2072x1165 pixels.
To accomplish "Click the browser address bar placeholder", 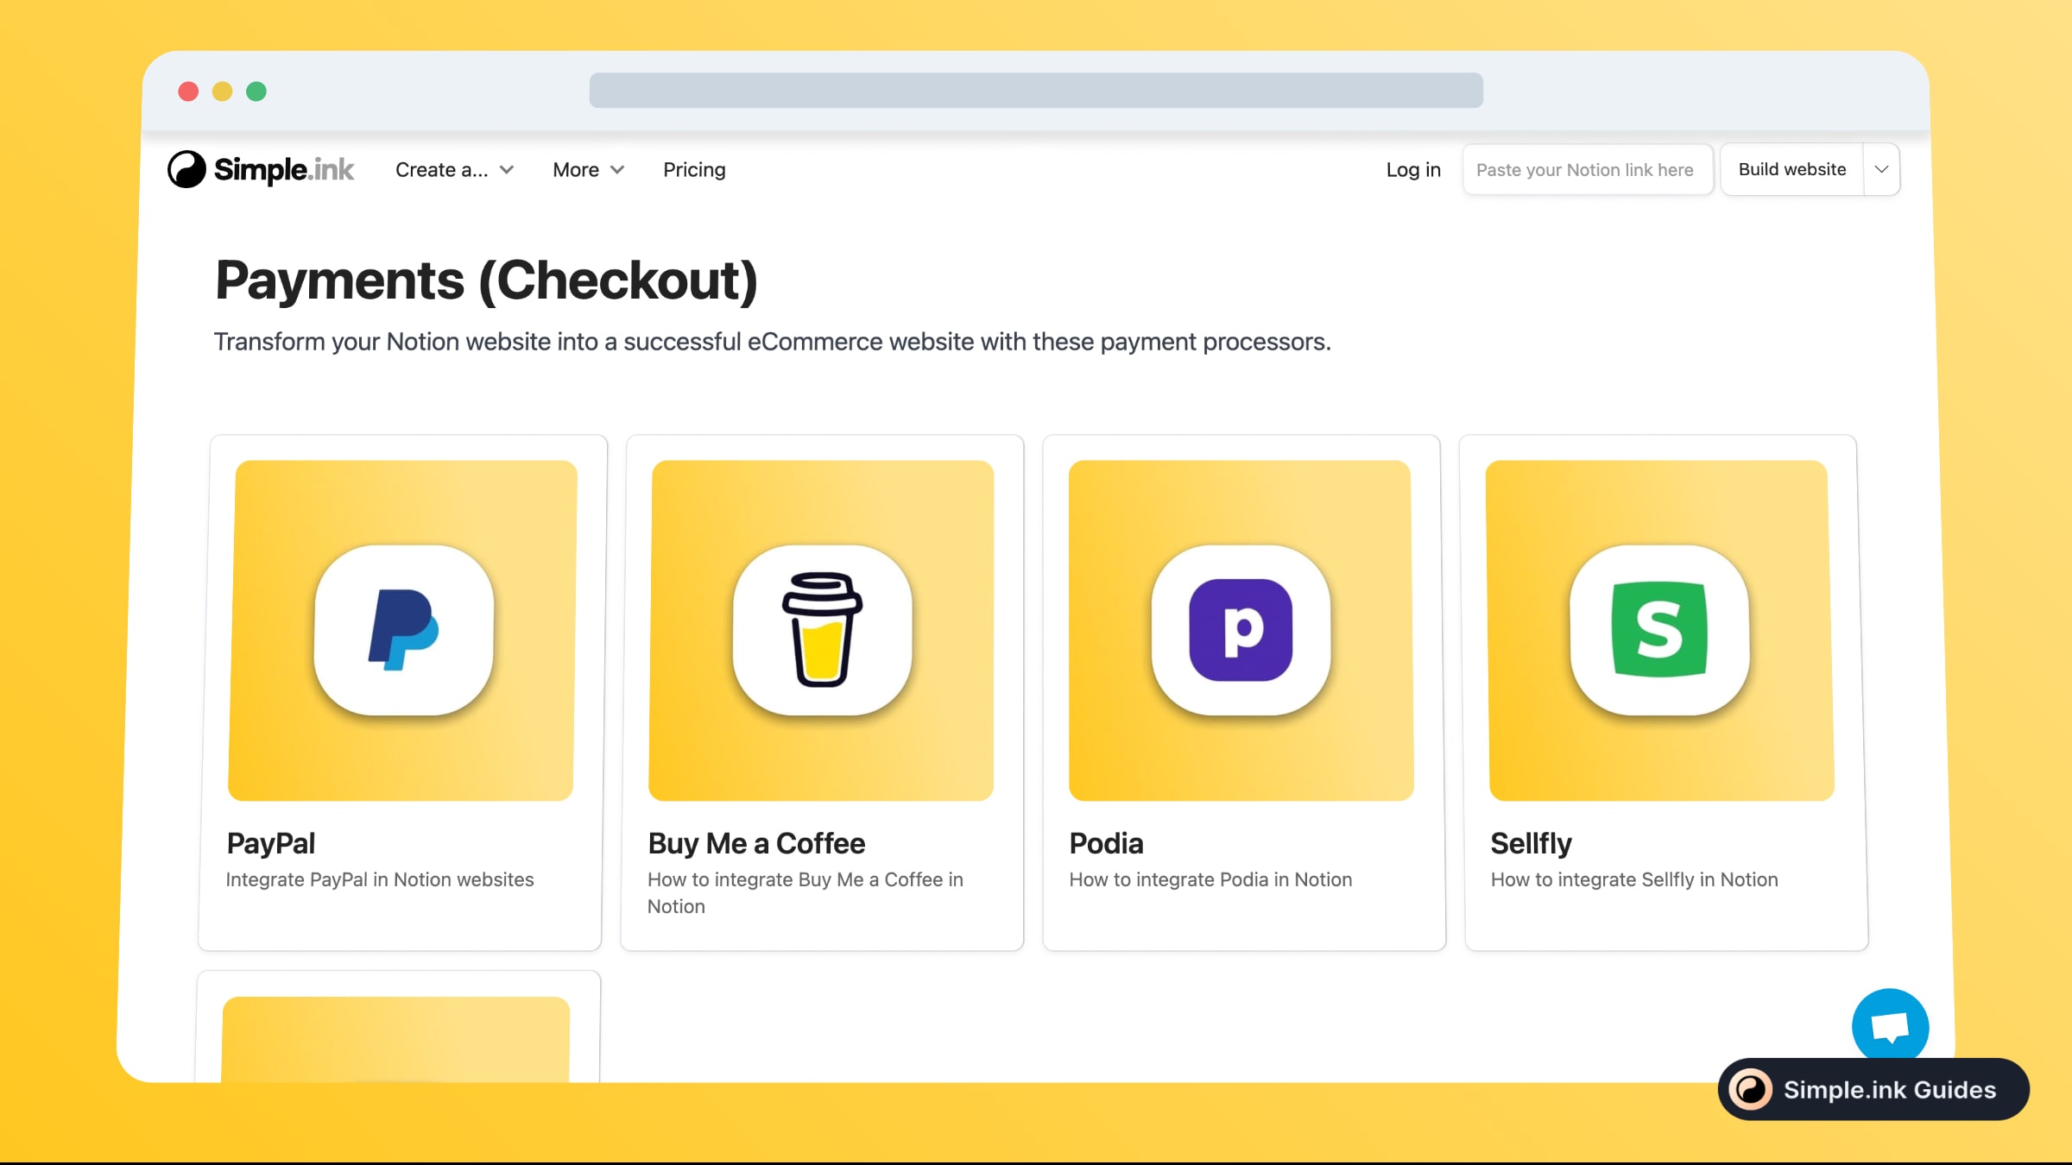I will click(1036, 91).
